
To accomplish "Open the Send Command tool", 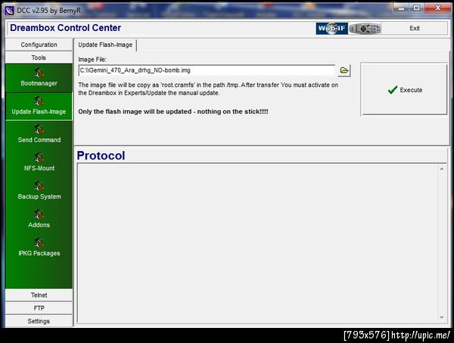I will click(39, 134).
